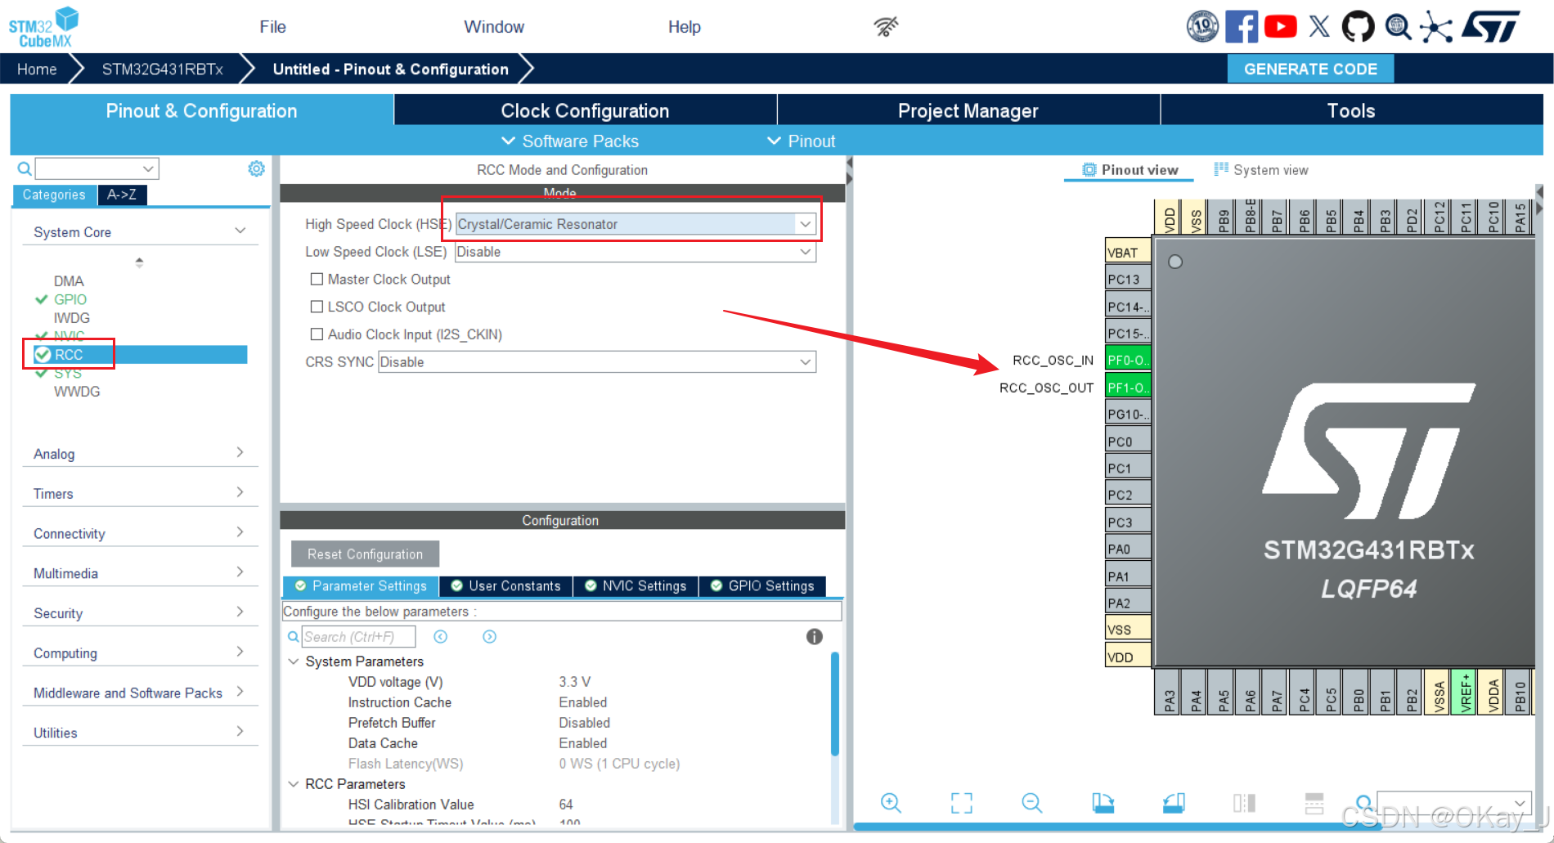Click the STM32G431RBTx breadcrumb
This screenshot has height=843, width=1554.
(162, 69)
